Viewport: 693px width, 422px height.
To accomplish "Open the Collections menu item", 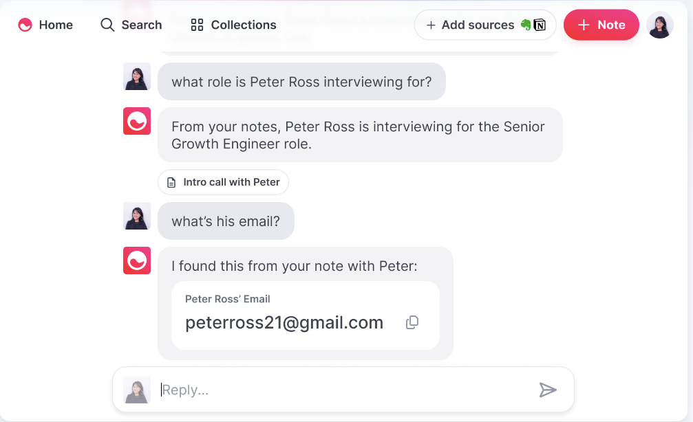I will (234, 25).
